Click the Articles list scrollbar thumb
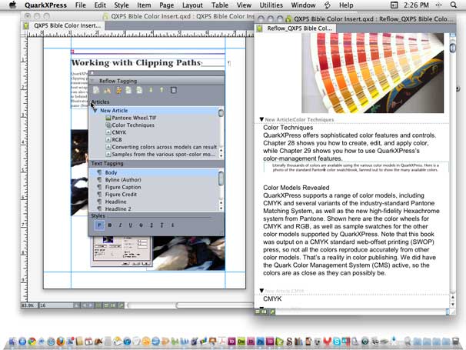The height and width of the screenshot is (350, 466). [x=221, y=113]
